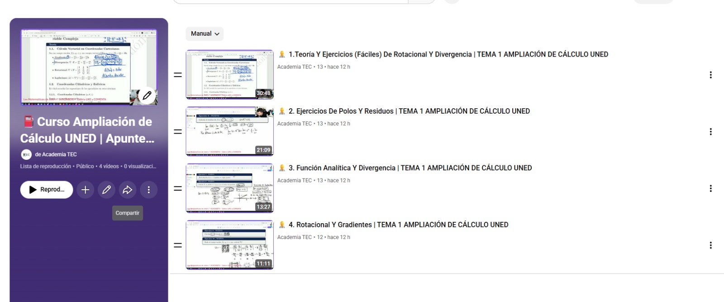This screenshot has height=302, width=724.
Task: Open options menu for video 1 Teoría Y Ejercicios
Action: (x=710, y=75)
